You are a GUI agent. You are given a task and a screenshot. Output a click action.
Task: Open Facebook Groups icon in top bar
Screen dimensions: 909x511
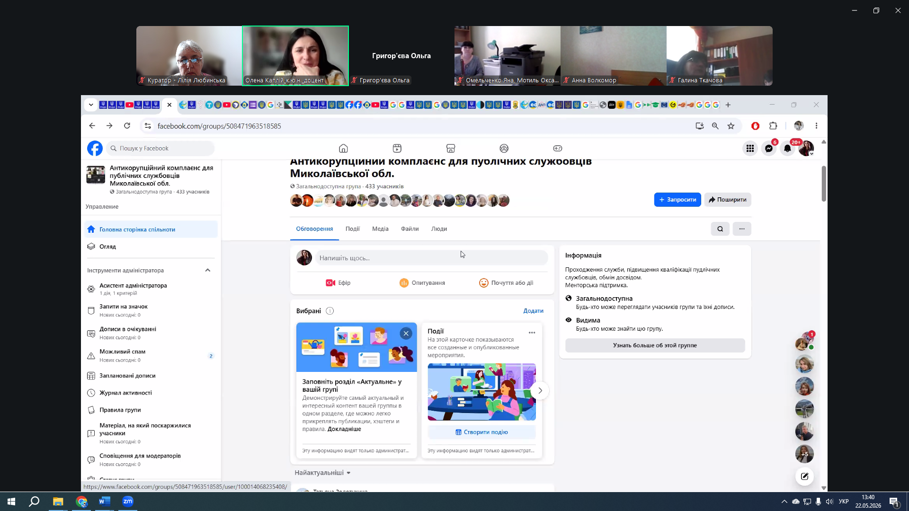(x=504, y=149)
